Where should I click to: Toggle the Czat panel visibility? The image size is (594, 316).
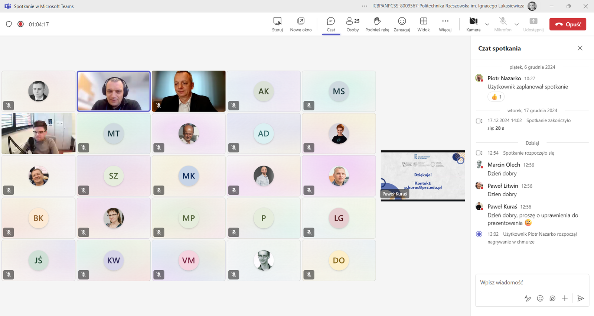[x=331, y=24]
